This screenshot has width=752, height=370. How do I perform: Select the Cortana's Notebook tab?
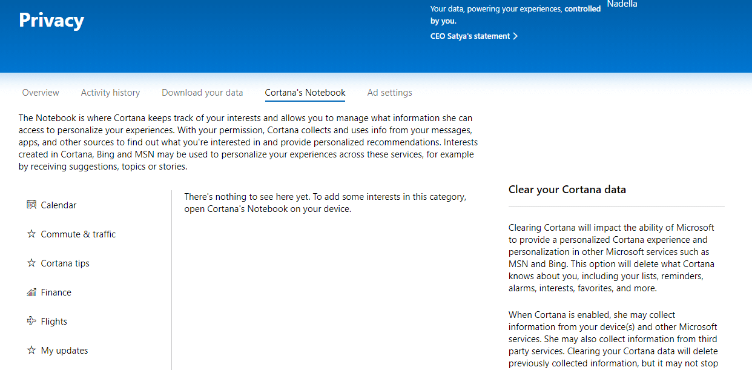click(x=305, y=93)
